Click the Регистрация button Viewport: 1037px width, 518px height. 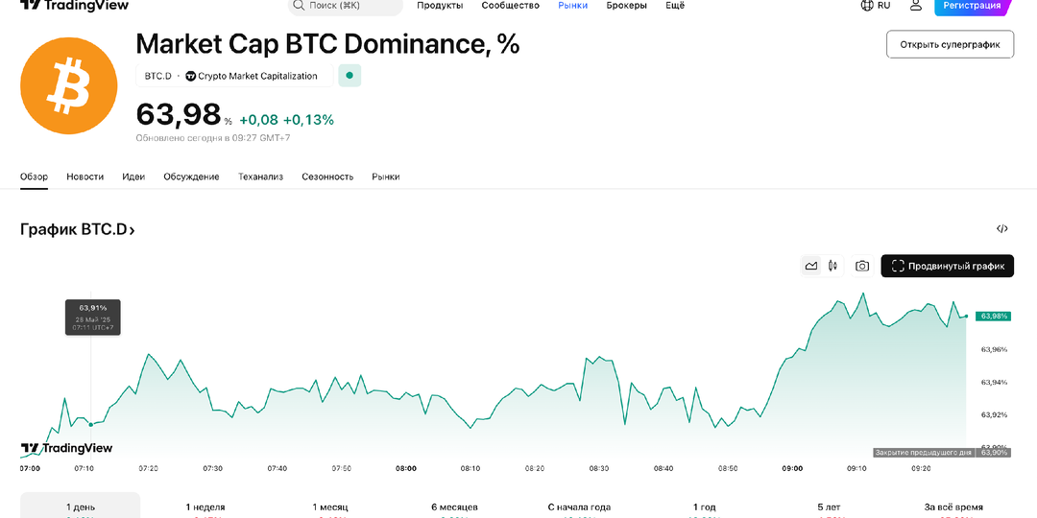click(x=972, y=6)
